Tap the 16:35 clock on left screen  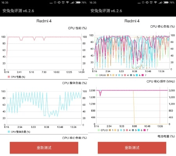(x=5, y=2)
